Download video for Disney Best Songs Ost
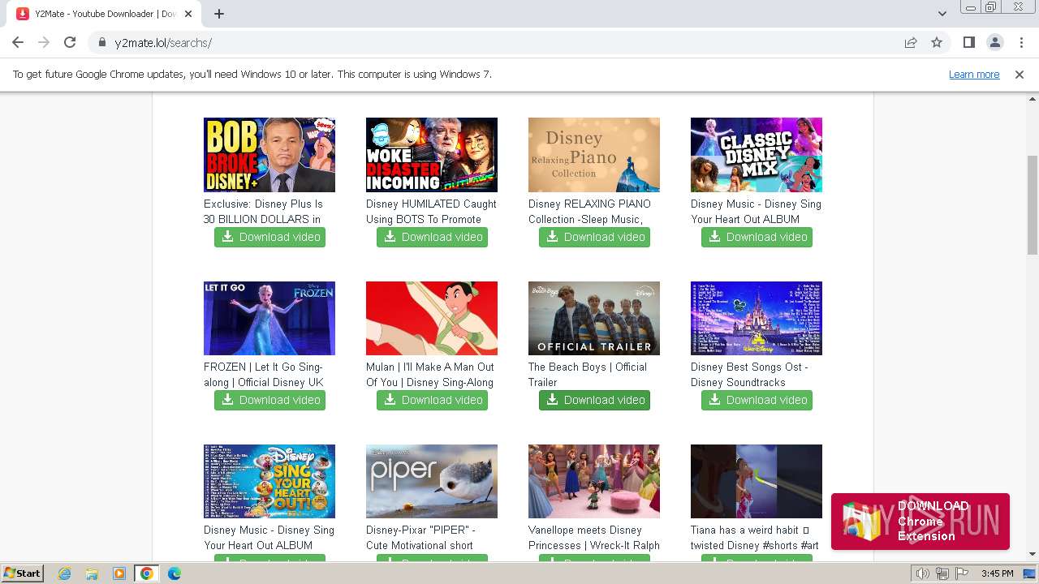 757,400
